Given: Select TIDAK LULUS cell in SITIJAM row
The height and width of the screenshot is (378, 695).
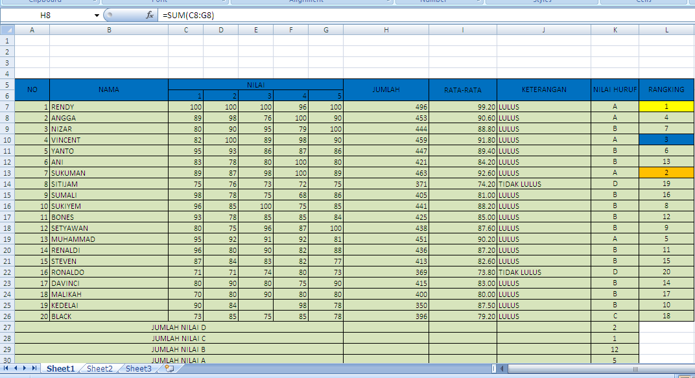Looking at the screenshot, I should click(544, 184).
